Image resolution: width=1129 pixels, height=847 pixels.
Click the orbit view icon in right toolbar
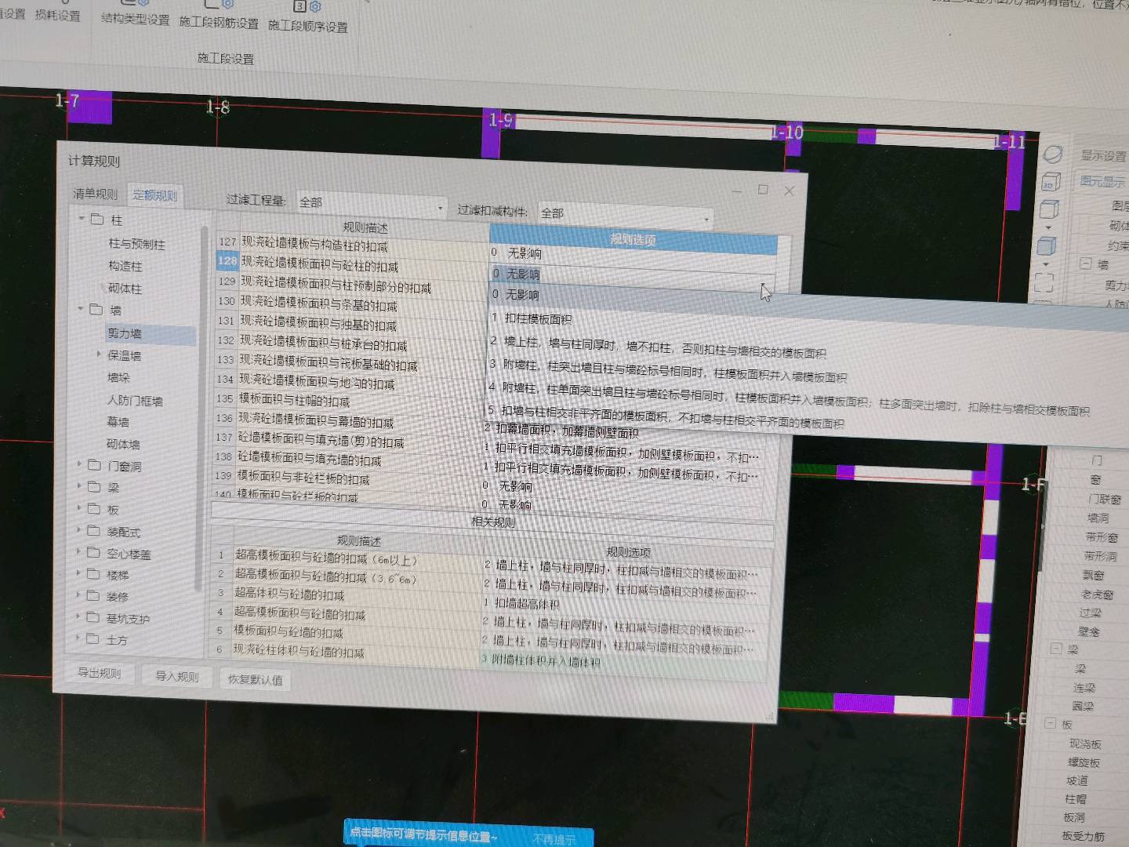(x=1052, y=154)
